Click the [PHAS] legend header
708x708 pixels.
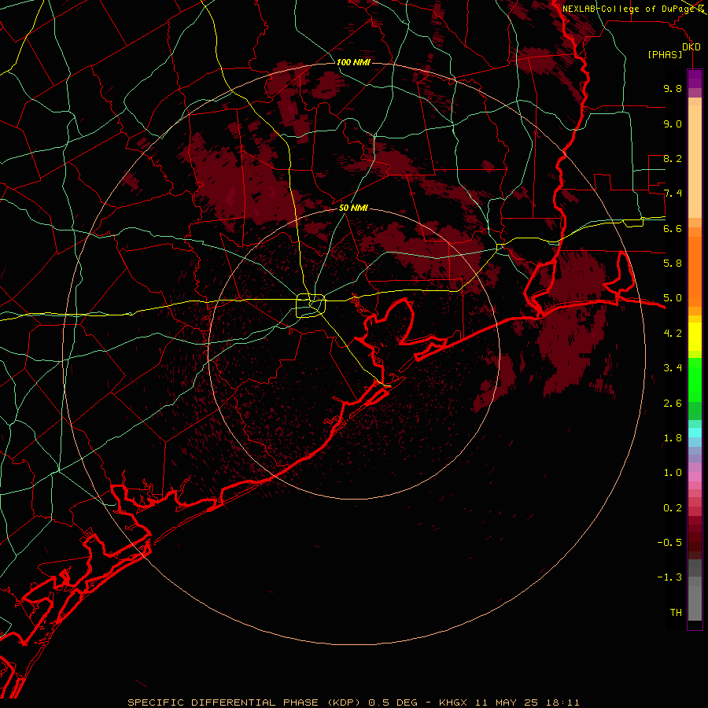click(665, 55)
